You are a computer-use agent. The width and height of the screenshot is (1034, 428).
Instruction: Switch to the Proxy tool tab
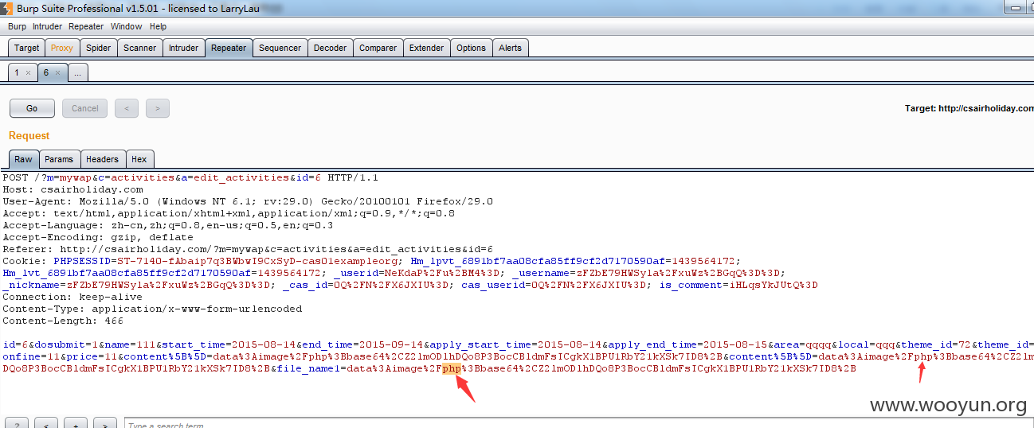(x=62, y=48)
